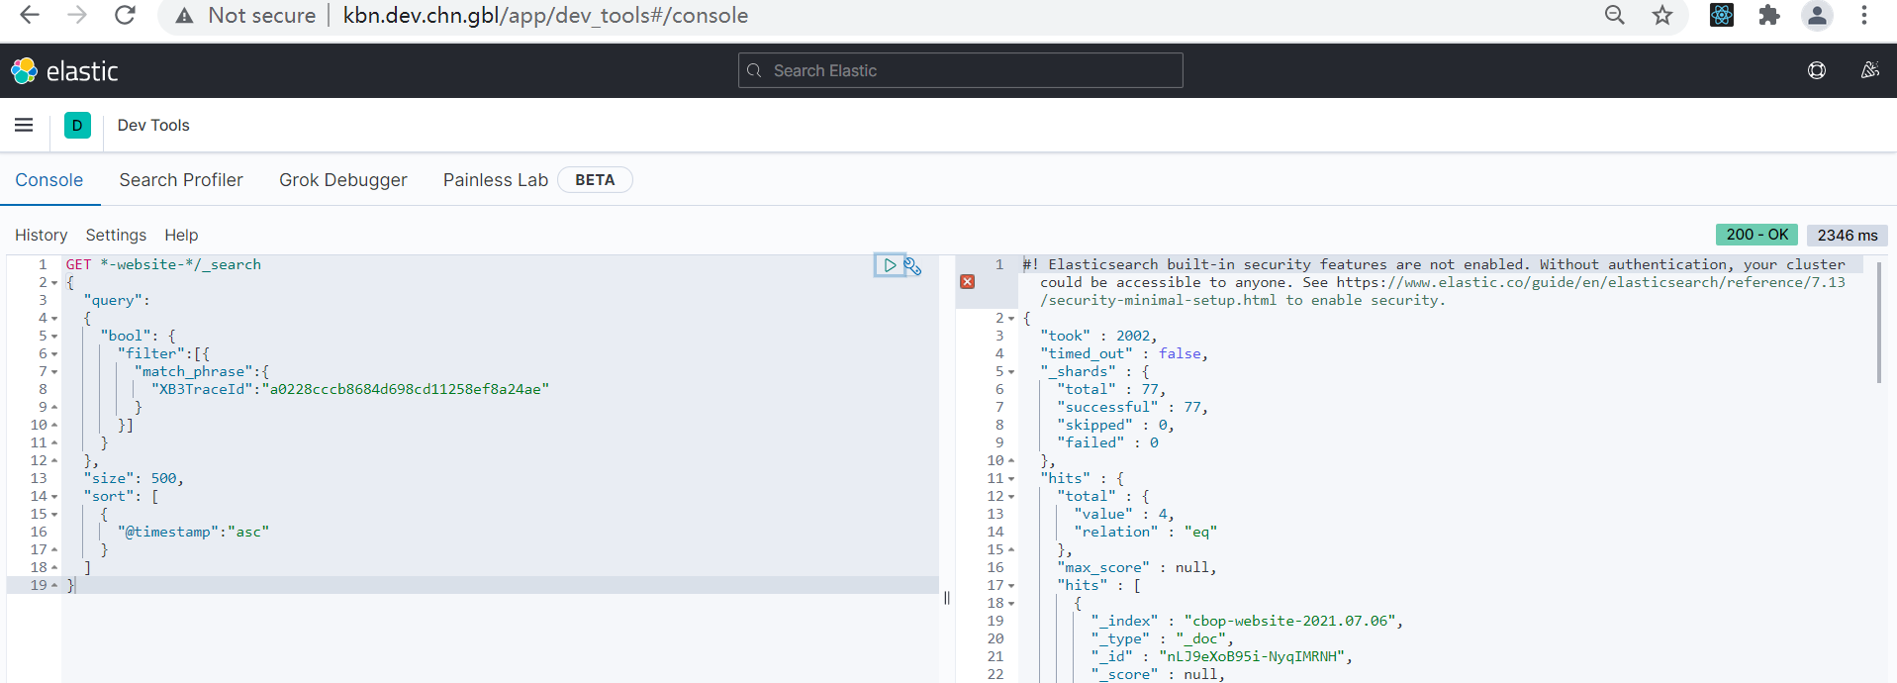
Task: Click the "@timestamp":"asc" line
Action: 193,532
